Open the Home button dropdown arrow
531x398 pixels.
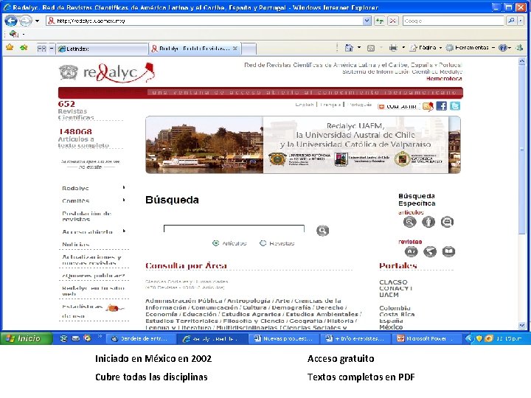click(359, 48)
